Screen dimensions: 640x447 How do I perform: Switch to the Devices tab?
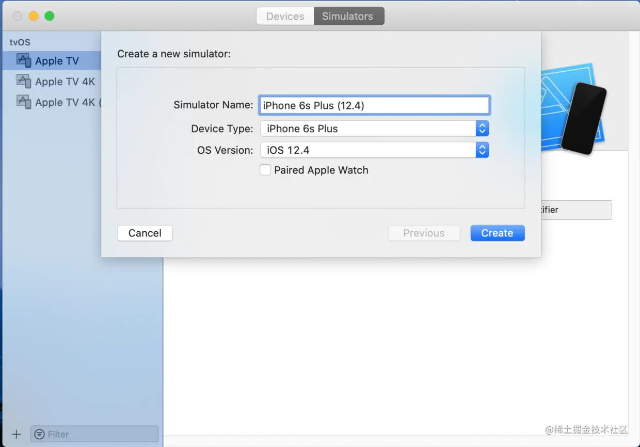coord(285,16)
